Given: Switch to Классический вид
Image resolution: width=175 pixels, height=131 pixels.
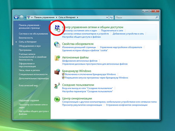Looking at the screenshot, I should 28,86.
